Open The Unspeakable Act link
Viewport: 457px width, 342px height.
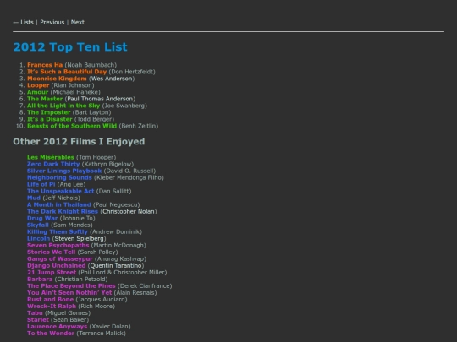pyautogui.click(x=61, y=191)
